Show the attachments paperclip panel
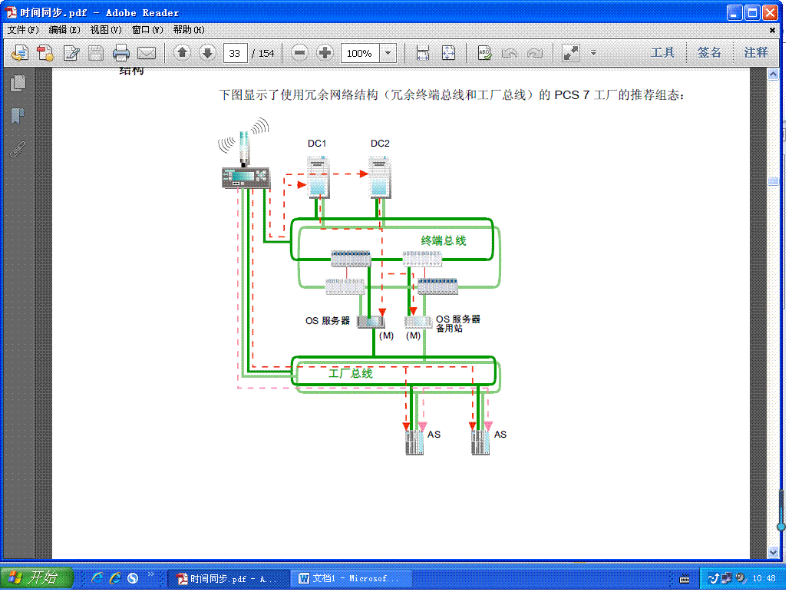The width and height of the screenshot is (802, 602). click(18, 149)
